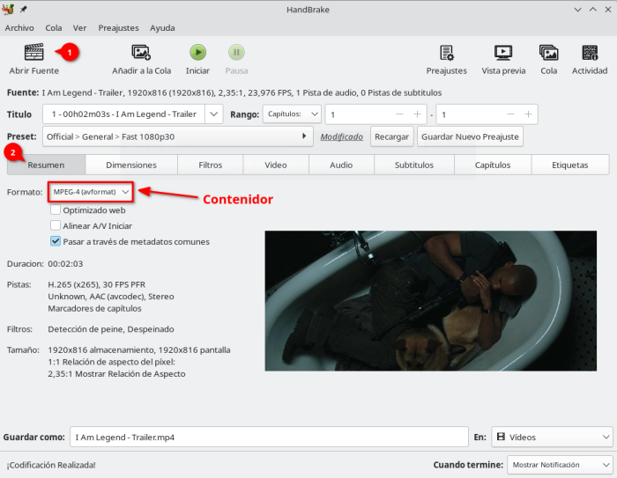Click the film icon in folder selector

click(x=501, y=437)
